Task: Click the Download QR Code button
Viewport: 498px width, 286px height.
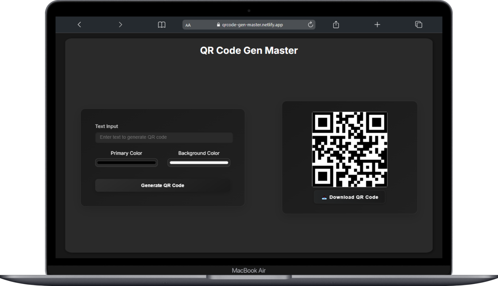Action: point(350,197)
